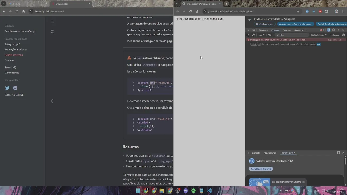The width and height of the screenshot is (347, 195).
Task: Create a live expression with the eye icon
Action: 270,35
